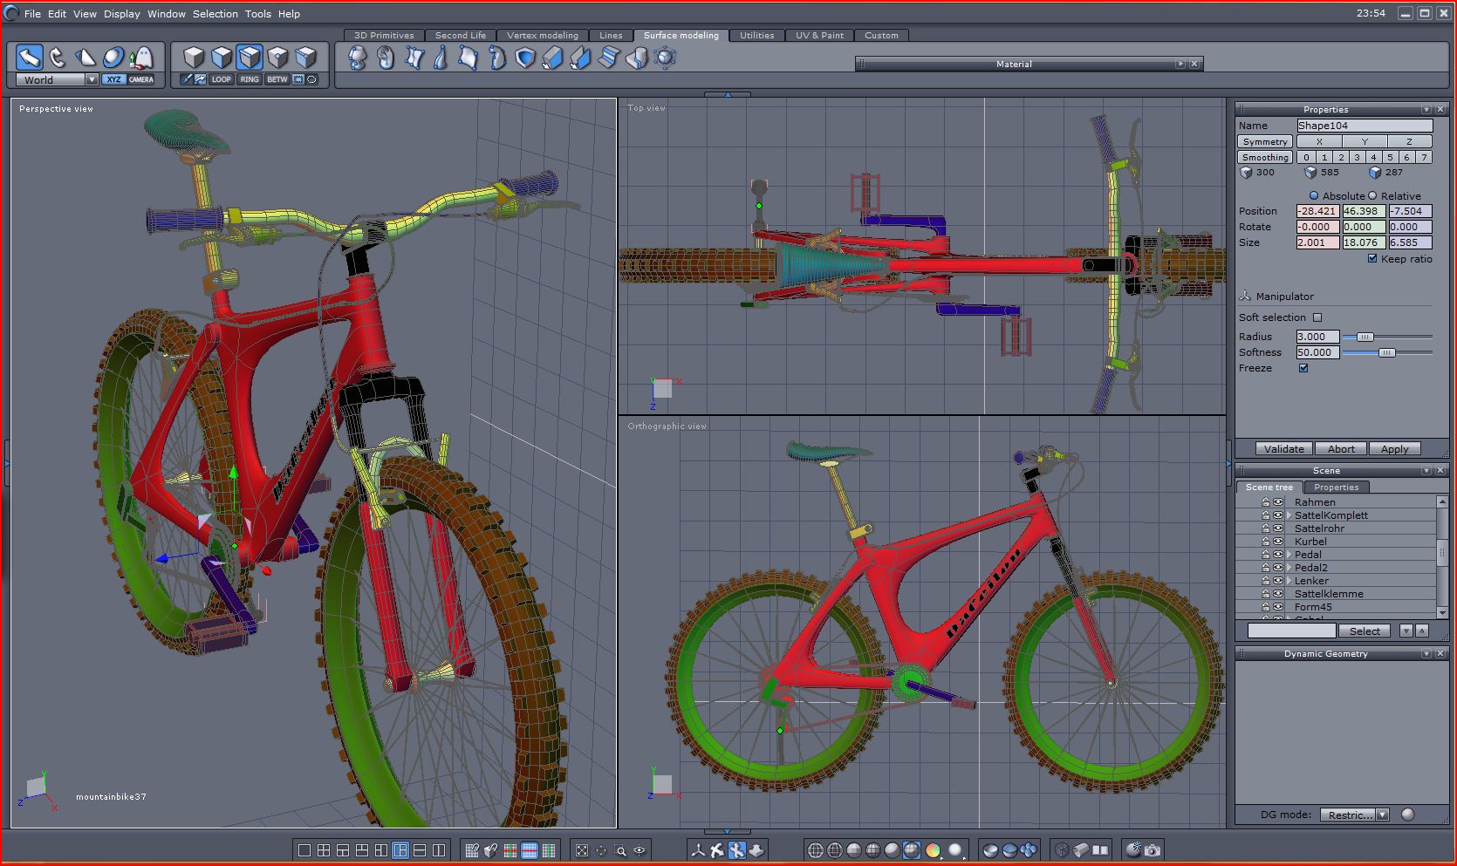The image size is (1457, 866).
Task: Click the axis tripod icon in bottom toolbar
Action: click(698, 850)
